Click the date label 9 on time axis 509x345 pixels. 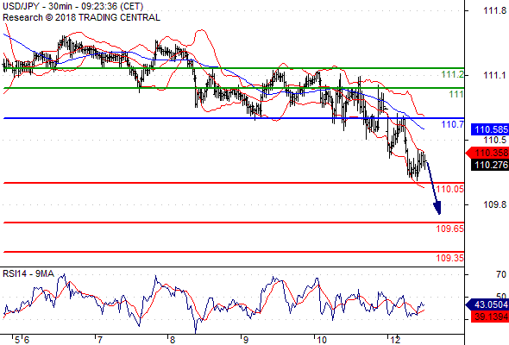(x=246, y=340)
